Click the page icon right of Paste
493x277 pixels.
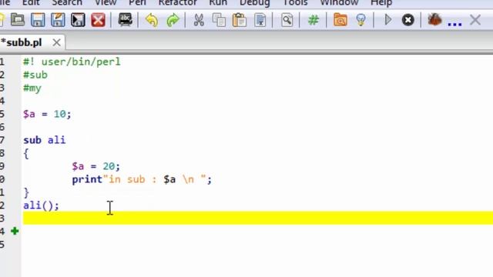tap(260, 20)
